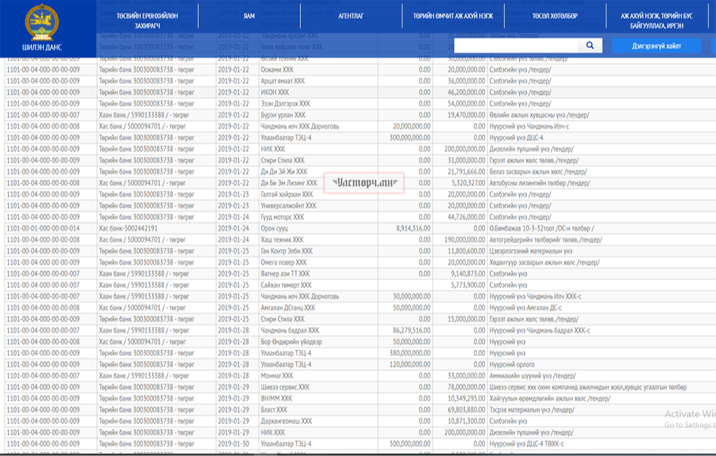Select the Гүүд моторс ХХК cell
The height and width of the screenshot is (456, 716).
(282, 217)
